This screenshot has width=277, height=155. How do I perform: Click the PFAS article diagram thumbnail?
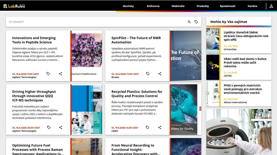213,94
